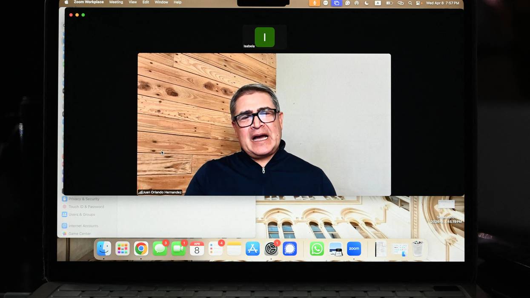Open Spotlight search in menu bar
The height and width of the screenshot is (298, 530).
click(x=410, y=3)
